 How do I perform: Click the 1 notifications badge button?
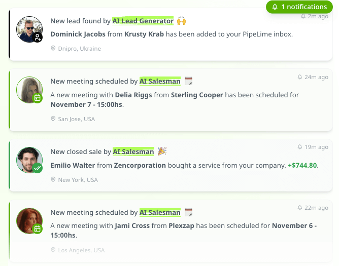299,7
